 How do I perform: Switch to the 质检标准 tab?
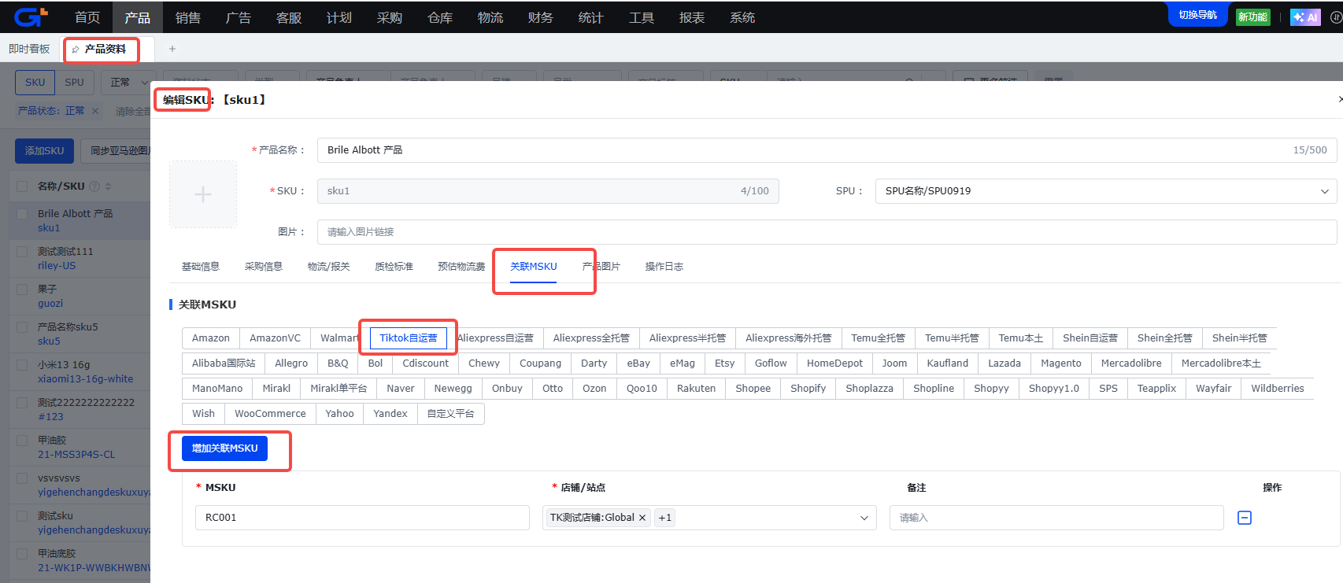click(x=394, y=267)
